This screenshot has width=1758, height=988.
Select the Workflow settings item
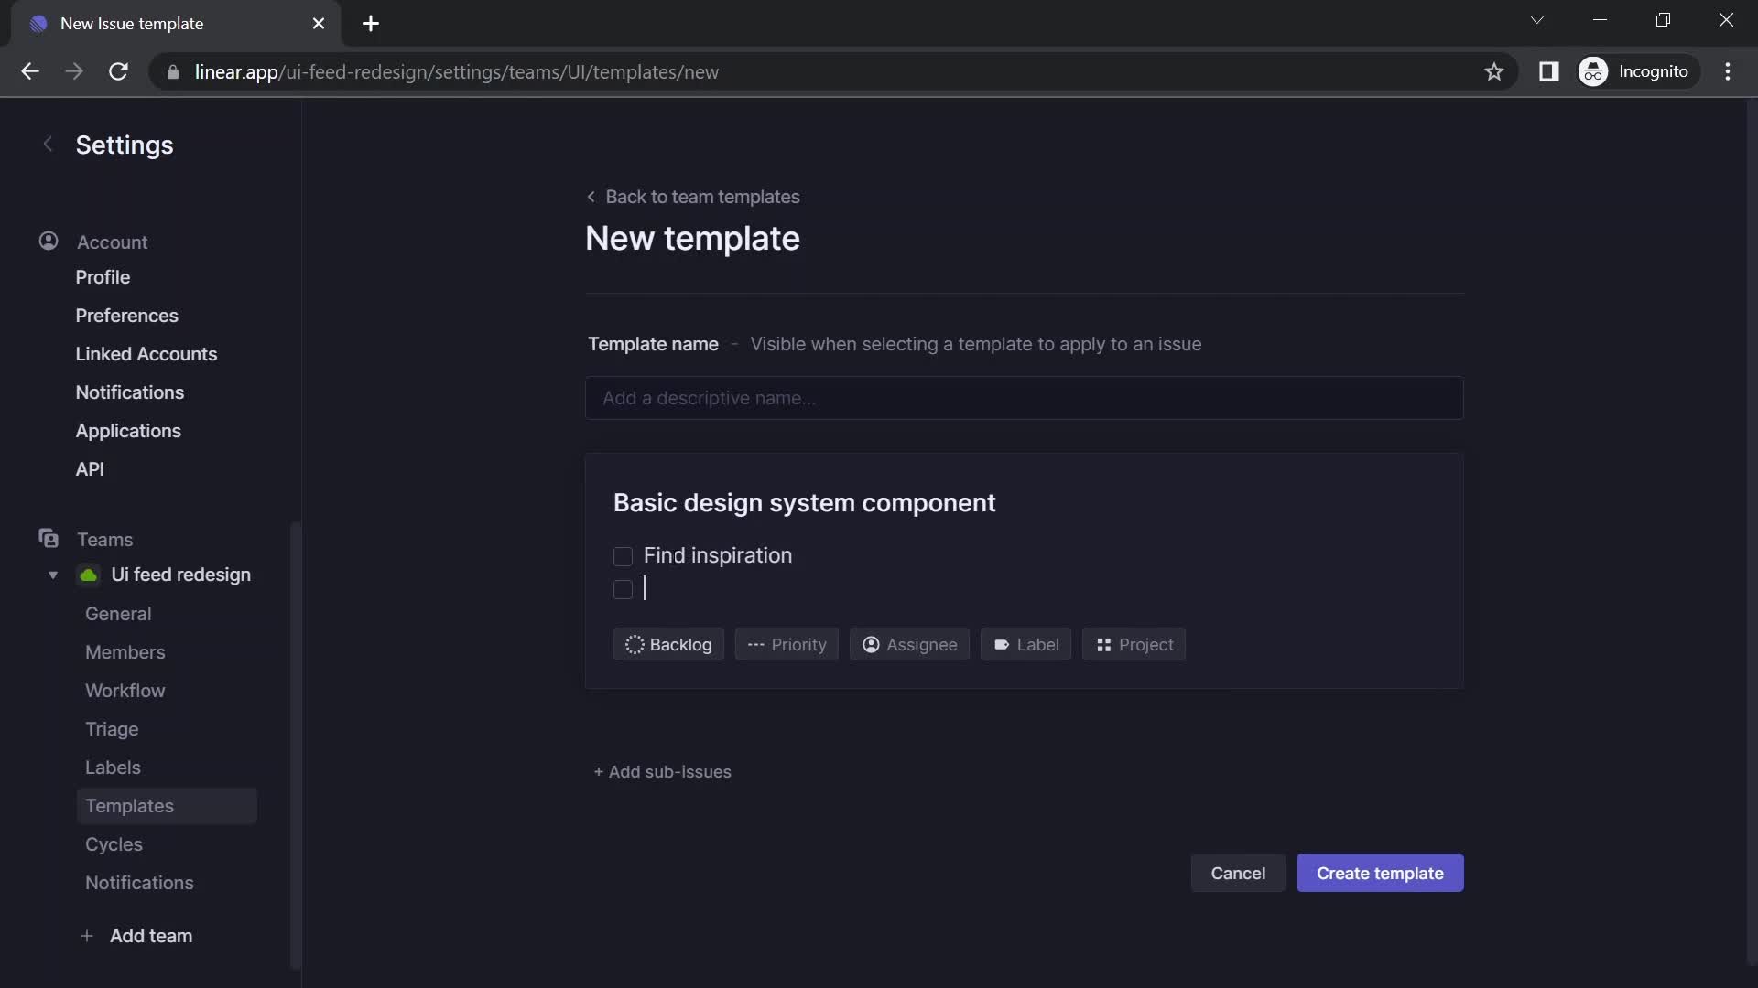[x=125, y=690]
